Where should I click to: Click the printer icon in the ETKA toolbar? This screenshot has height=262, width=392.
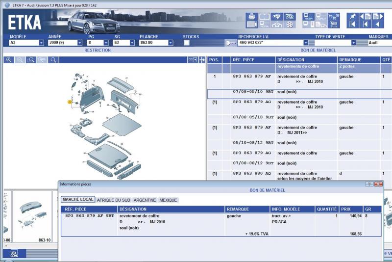pyautogui.click(x=252, y=17)
